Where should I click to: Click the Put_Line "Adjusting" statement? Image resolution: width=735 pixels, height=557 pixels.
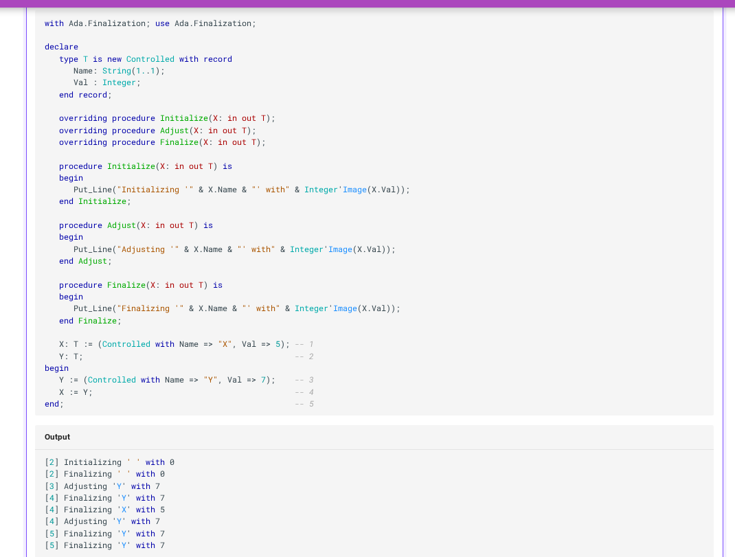pyautogui.click(x=234, y=249)
